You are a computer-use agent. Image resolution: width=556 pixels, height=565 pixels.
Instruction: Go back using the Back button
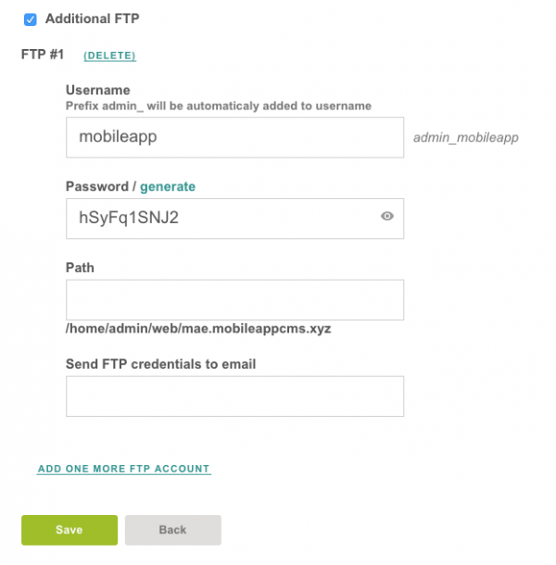[172, 530]
